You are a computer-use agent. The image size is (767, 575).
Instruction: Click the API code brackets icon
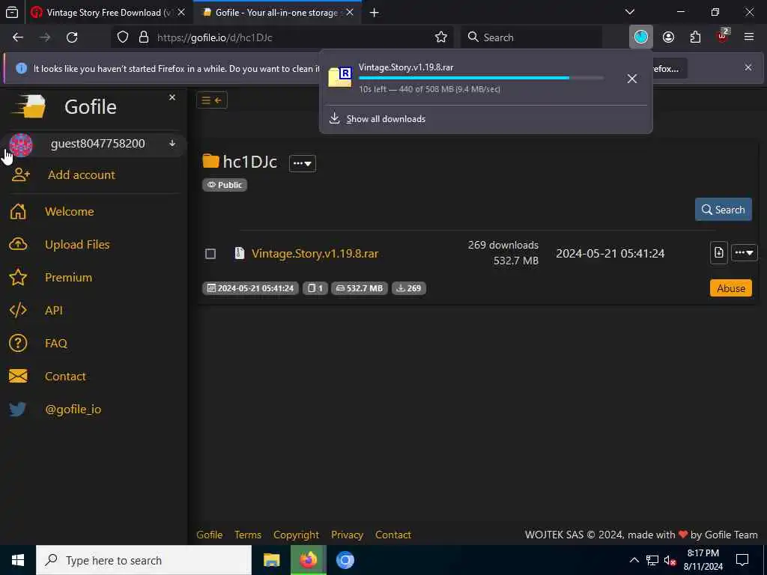pyautogui.click(x=18, y=310)
